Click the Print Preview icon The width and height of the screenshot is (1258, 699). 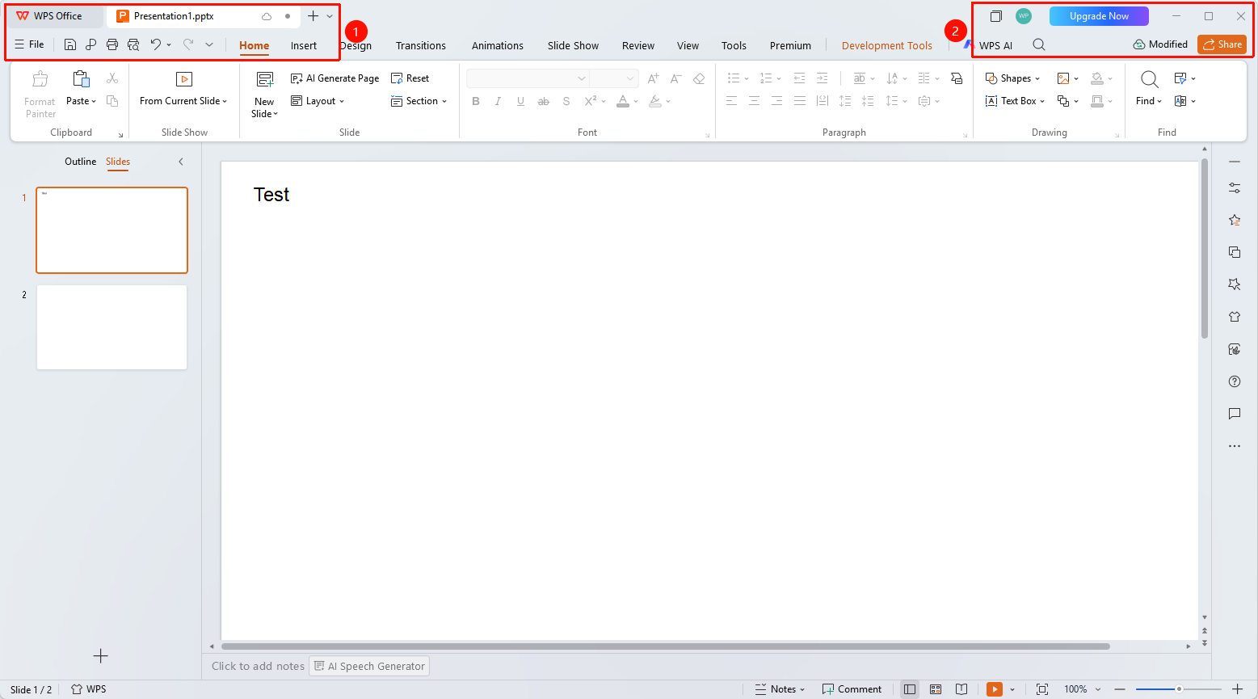(133, 45)
